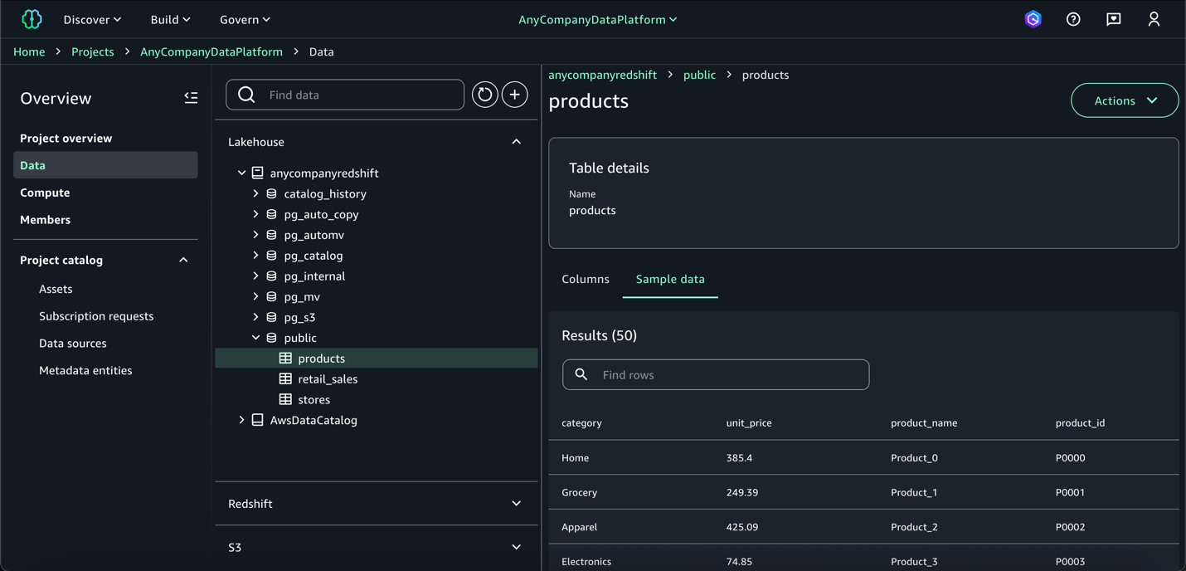Collapse the Lakehouse section
This screenshot has width=1186, height=571.
coord(516,142)
